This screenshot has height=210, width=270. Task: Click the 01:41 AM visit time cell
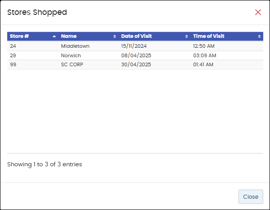tap(203, 64)
